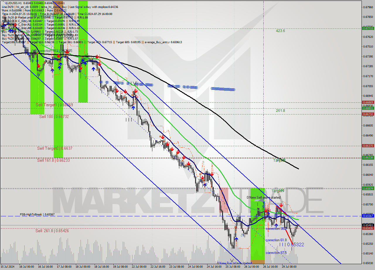Click the '24 Jul 00:00' time label
Screen dimensions: 375x270
pos(196,267)
